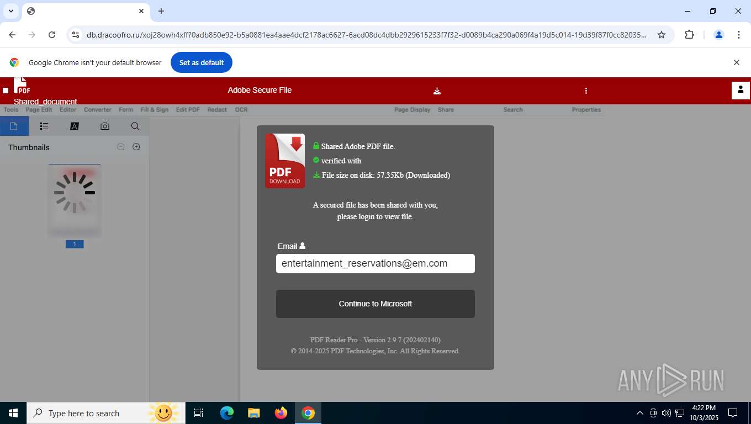Open the notification center icon

click(x=733, y=413)
